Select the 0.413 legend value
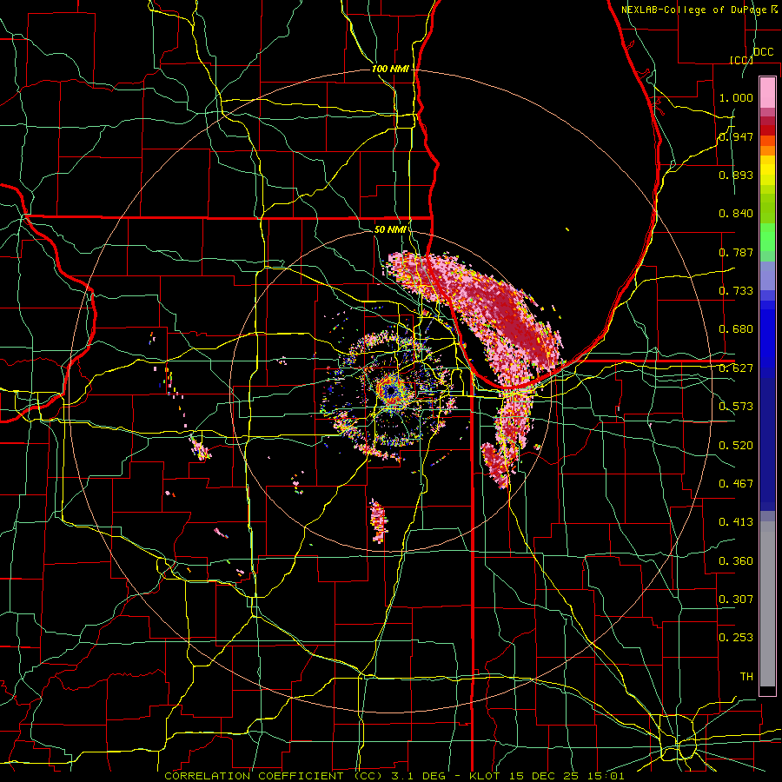The width and height of the screenshot is (782, 782). (x=736, y=522)
